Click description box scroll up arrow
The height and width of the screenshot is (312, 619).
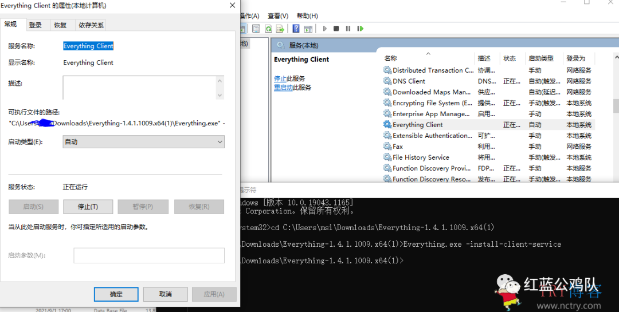(x=220, y=81)
